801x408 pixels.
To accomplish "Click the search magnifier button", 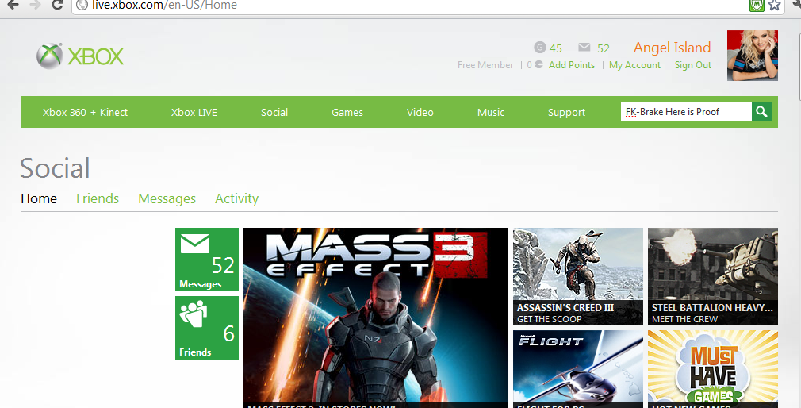I will [x=761, y=111].
